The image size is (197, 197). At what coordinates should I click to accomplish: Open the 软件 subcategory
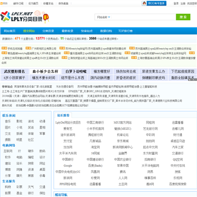(x=8, y=157)
